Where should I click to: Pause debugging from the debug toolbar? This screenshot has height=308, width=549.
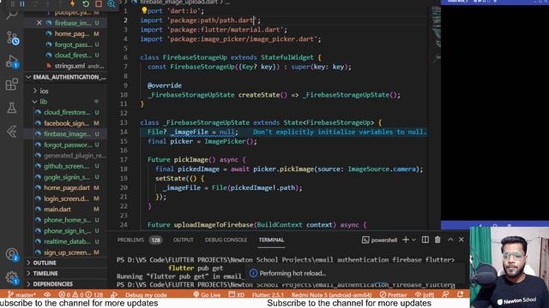coord(22,3)
